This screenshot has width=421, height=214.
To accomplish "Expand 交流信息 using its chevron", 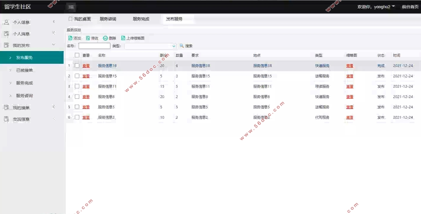I will click(x=54, y=119).
